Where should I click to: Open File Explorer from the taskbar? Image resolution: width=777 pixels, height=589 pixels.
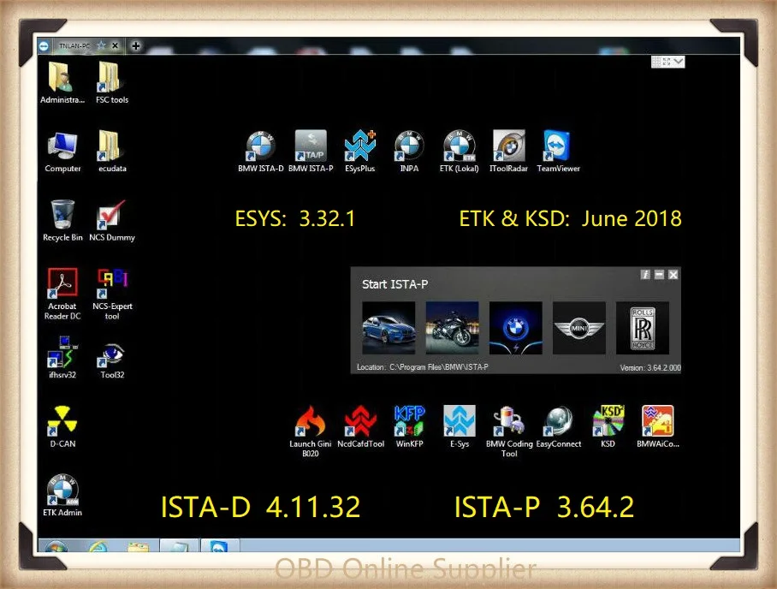point(139,546)
